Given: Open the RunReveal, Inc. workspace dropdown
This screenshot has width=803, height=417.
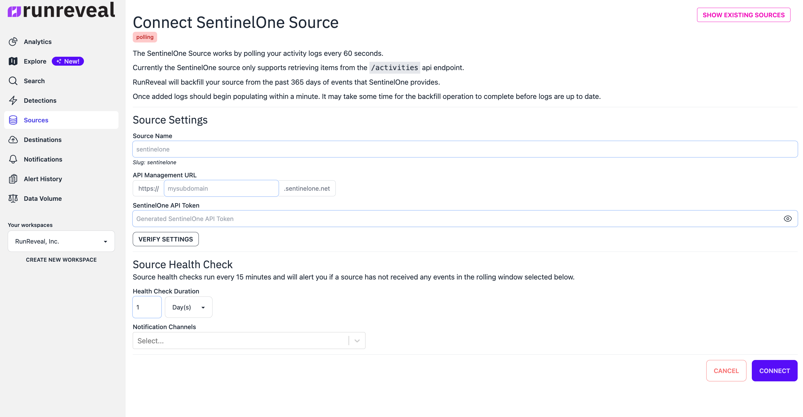Looking at the screenshot, I should pyautogui.click(x=61, y=241).
